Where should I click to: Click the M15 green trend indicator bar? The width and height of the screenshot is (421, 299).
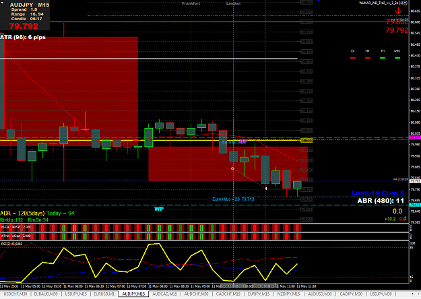397,58
